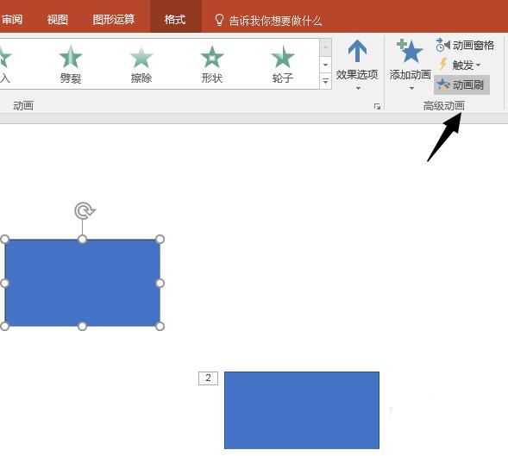Activate the 动画刷 animation painter
The height and width of the screenshot is (456, 508).
tap(461, 84)
